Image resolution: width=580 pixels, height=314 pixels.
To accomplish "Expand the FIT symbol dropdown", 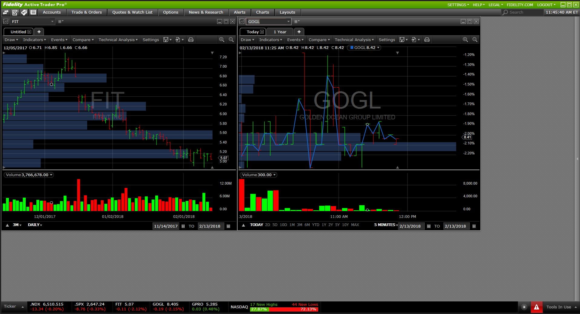I will click(x=52, y=21).
